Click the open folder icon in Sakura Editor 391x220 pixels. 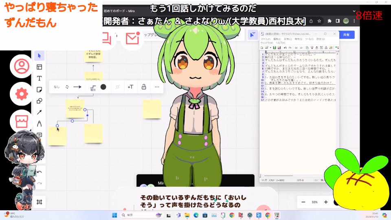click(266, 48)
